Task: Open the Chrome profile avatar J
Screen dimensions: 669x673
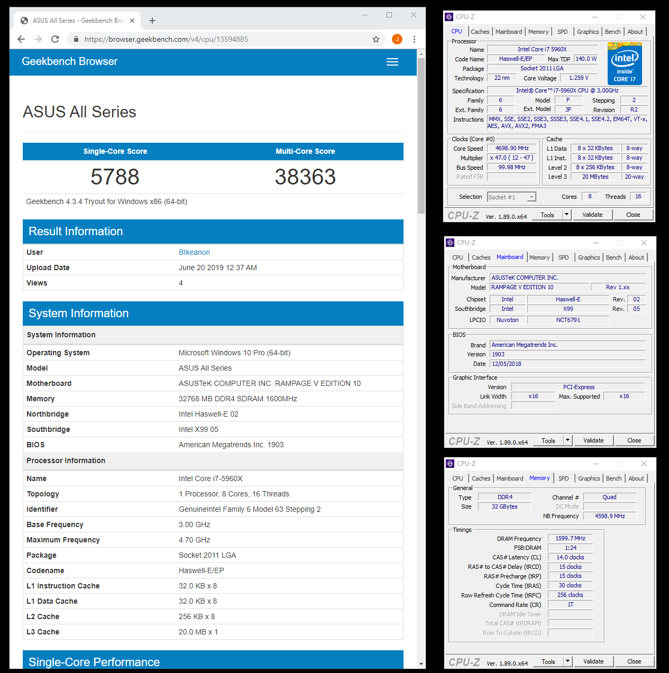Action: click(397, 39)
